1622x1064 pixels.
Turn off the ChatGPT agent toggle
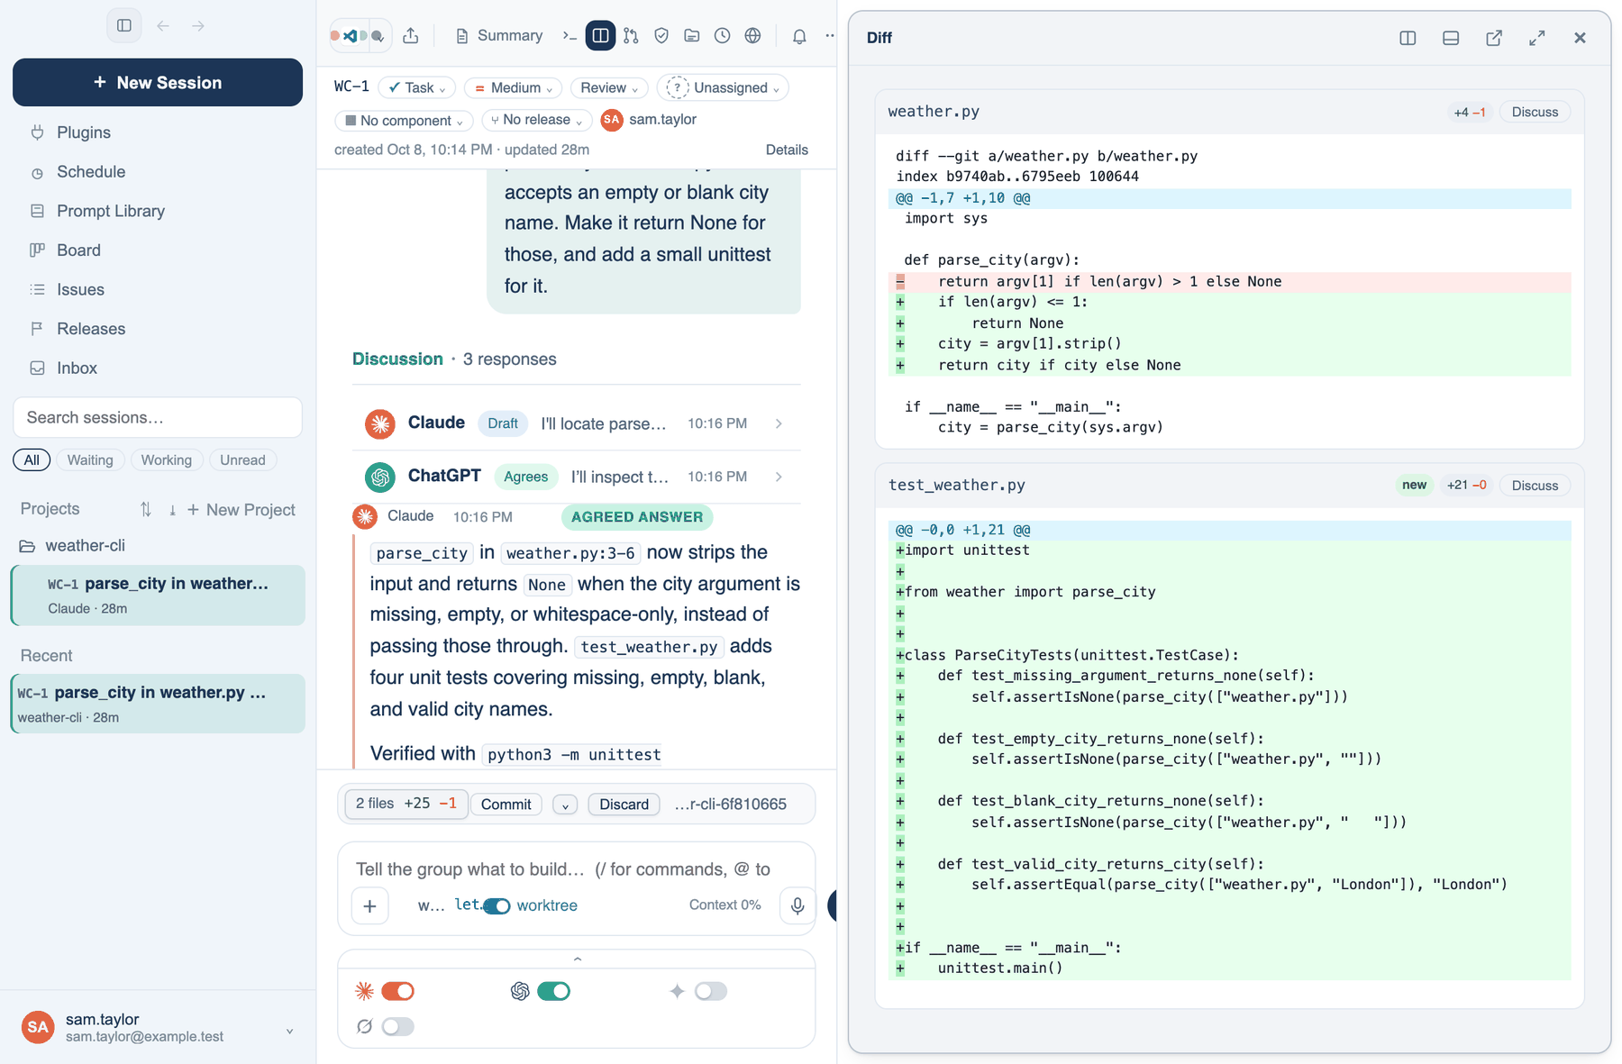(553, 991)
